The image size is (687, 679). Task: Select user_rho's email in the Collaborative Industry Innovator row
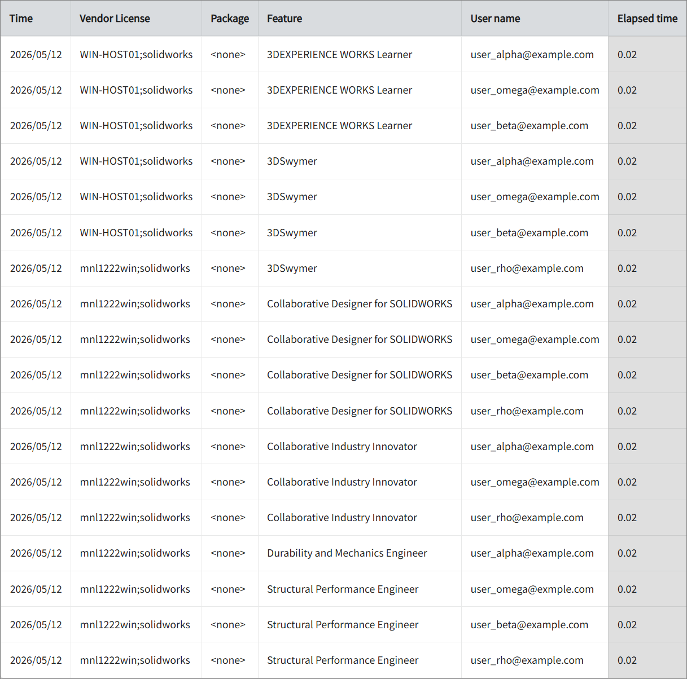click(x=527, y=518)
